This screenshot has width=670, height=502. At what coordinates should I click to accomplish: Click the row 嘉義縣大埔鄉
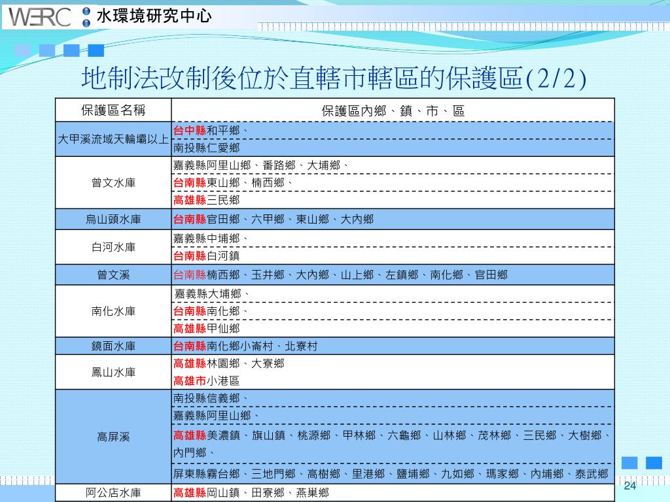(x=393, y=293)
